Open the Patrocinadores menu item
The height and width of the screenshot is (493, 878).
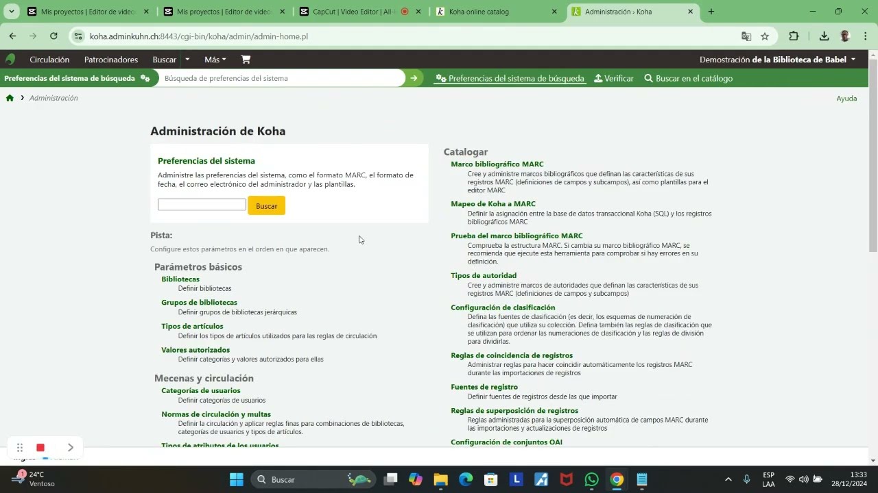[x=111, y=60]
